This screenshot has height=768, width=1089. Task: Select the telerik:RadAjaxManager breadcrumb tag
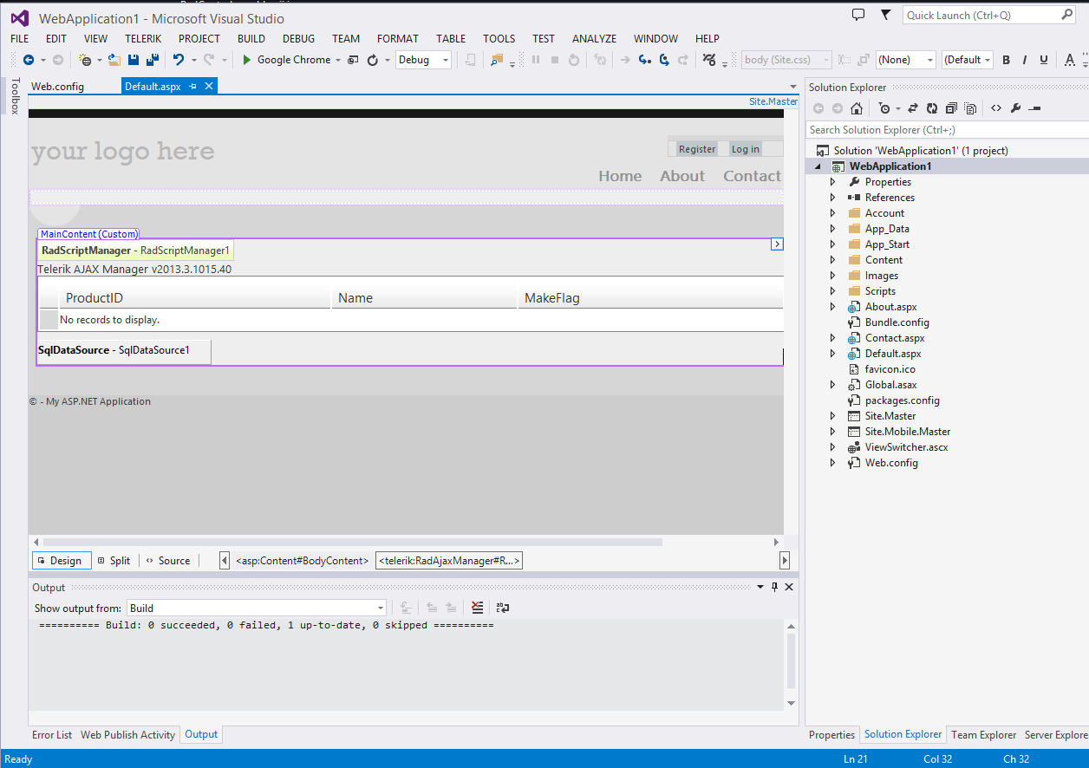(x=449, y=561)
